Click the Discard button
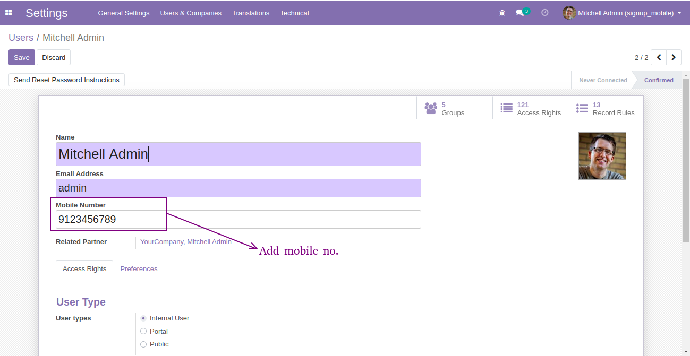Image resolution: width=690 pixels, height=356 pixels. click(54, 57)
